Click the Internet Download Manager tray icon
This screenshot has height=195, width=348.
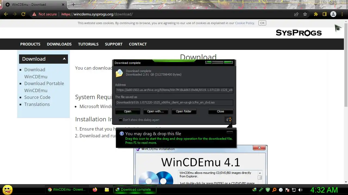[254, 190]
